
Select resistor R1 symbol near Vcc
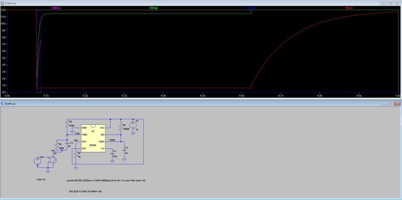pyautogui.click(x=121, y=127)
